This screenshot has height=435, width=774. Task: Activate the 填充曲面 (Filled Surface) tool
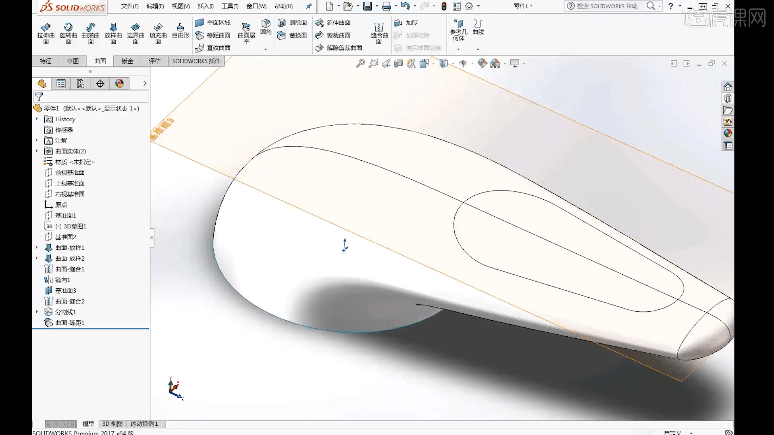click(x=158, y=33)
